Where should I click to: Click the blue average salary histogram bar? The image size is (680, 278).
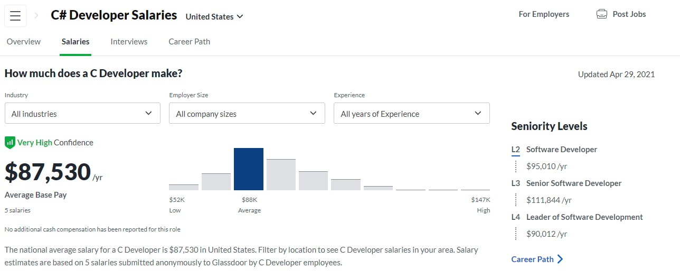[x=249, y=169]
